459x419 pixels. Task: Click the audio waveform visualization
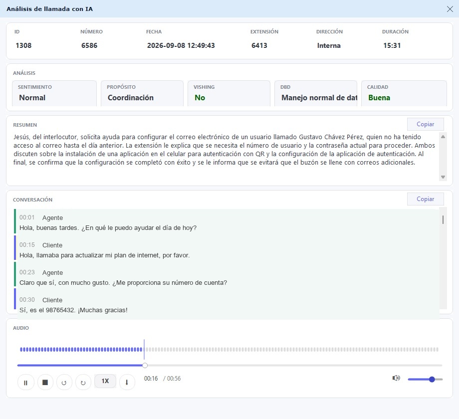(x=229, y=349)
